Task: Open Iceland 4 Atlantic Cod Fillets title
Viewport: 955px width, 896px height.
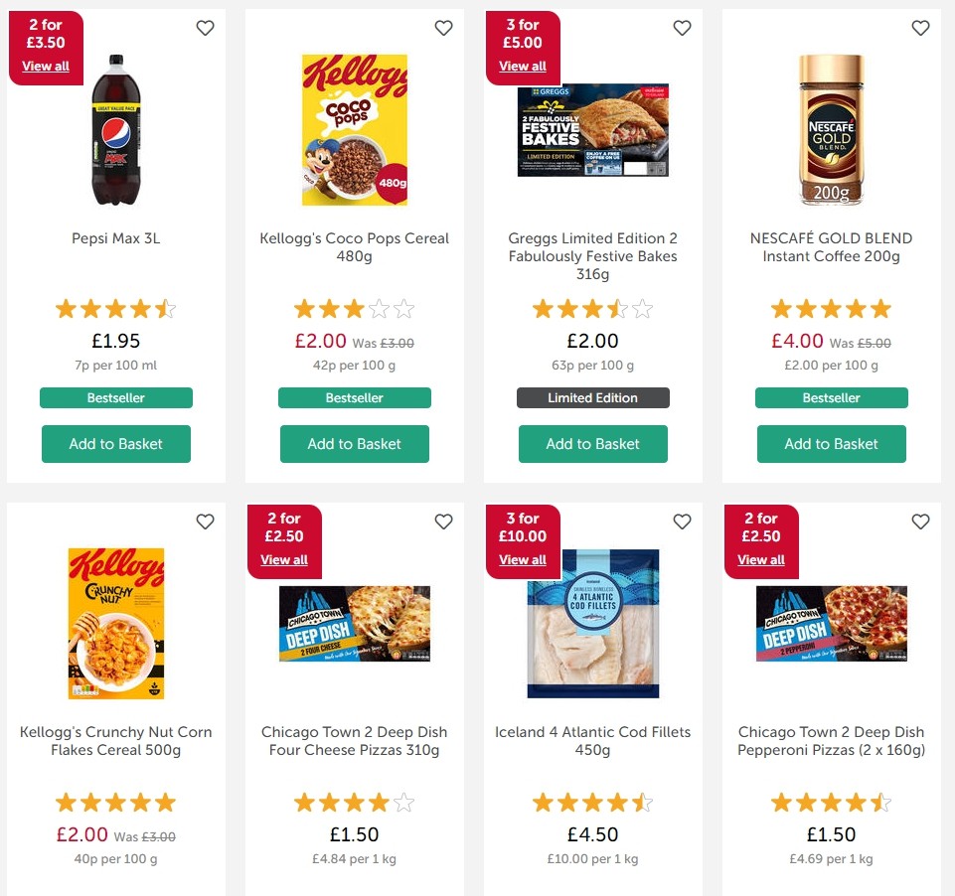Action: 593,741
